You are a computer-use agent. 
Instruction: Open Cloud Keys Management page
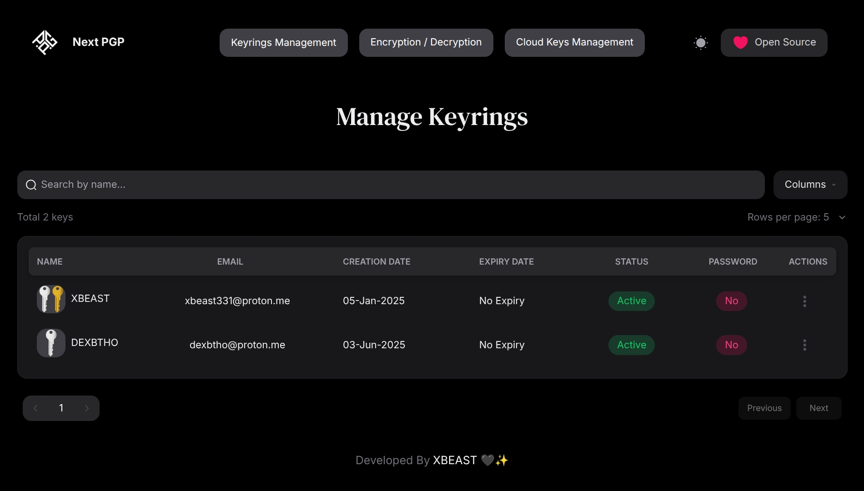coord(574,43)
